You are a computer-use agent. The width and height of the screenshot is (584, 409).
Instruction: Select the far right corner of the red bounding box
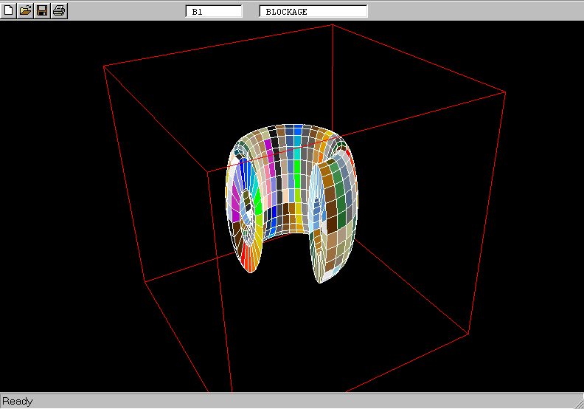pyautogui.click(x=505, y=92)
